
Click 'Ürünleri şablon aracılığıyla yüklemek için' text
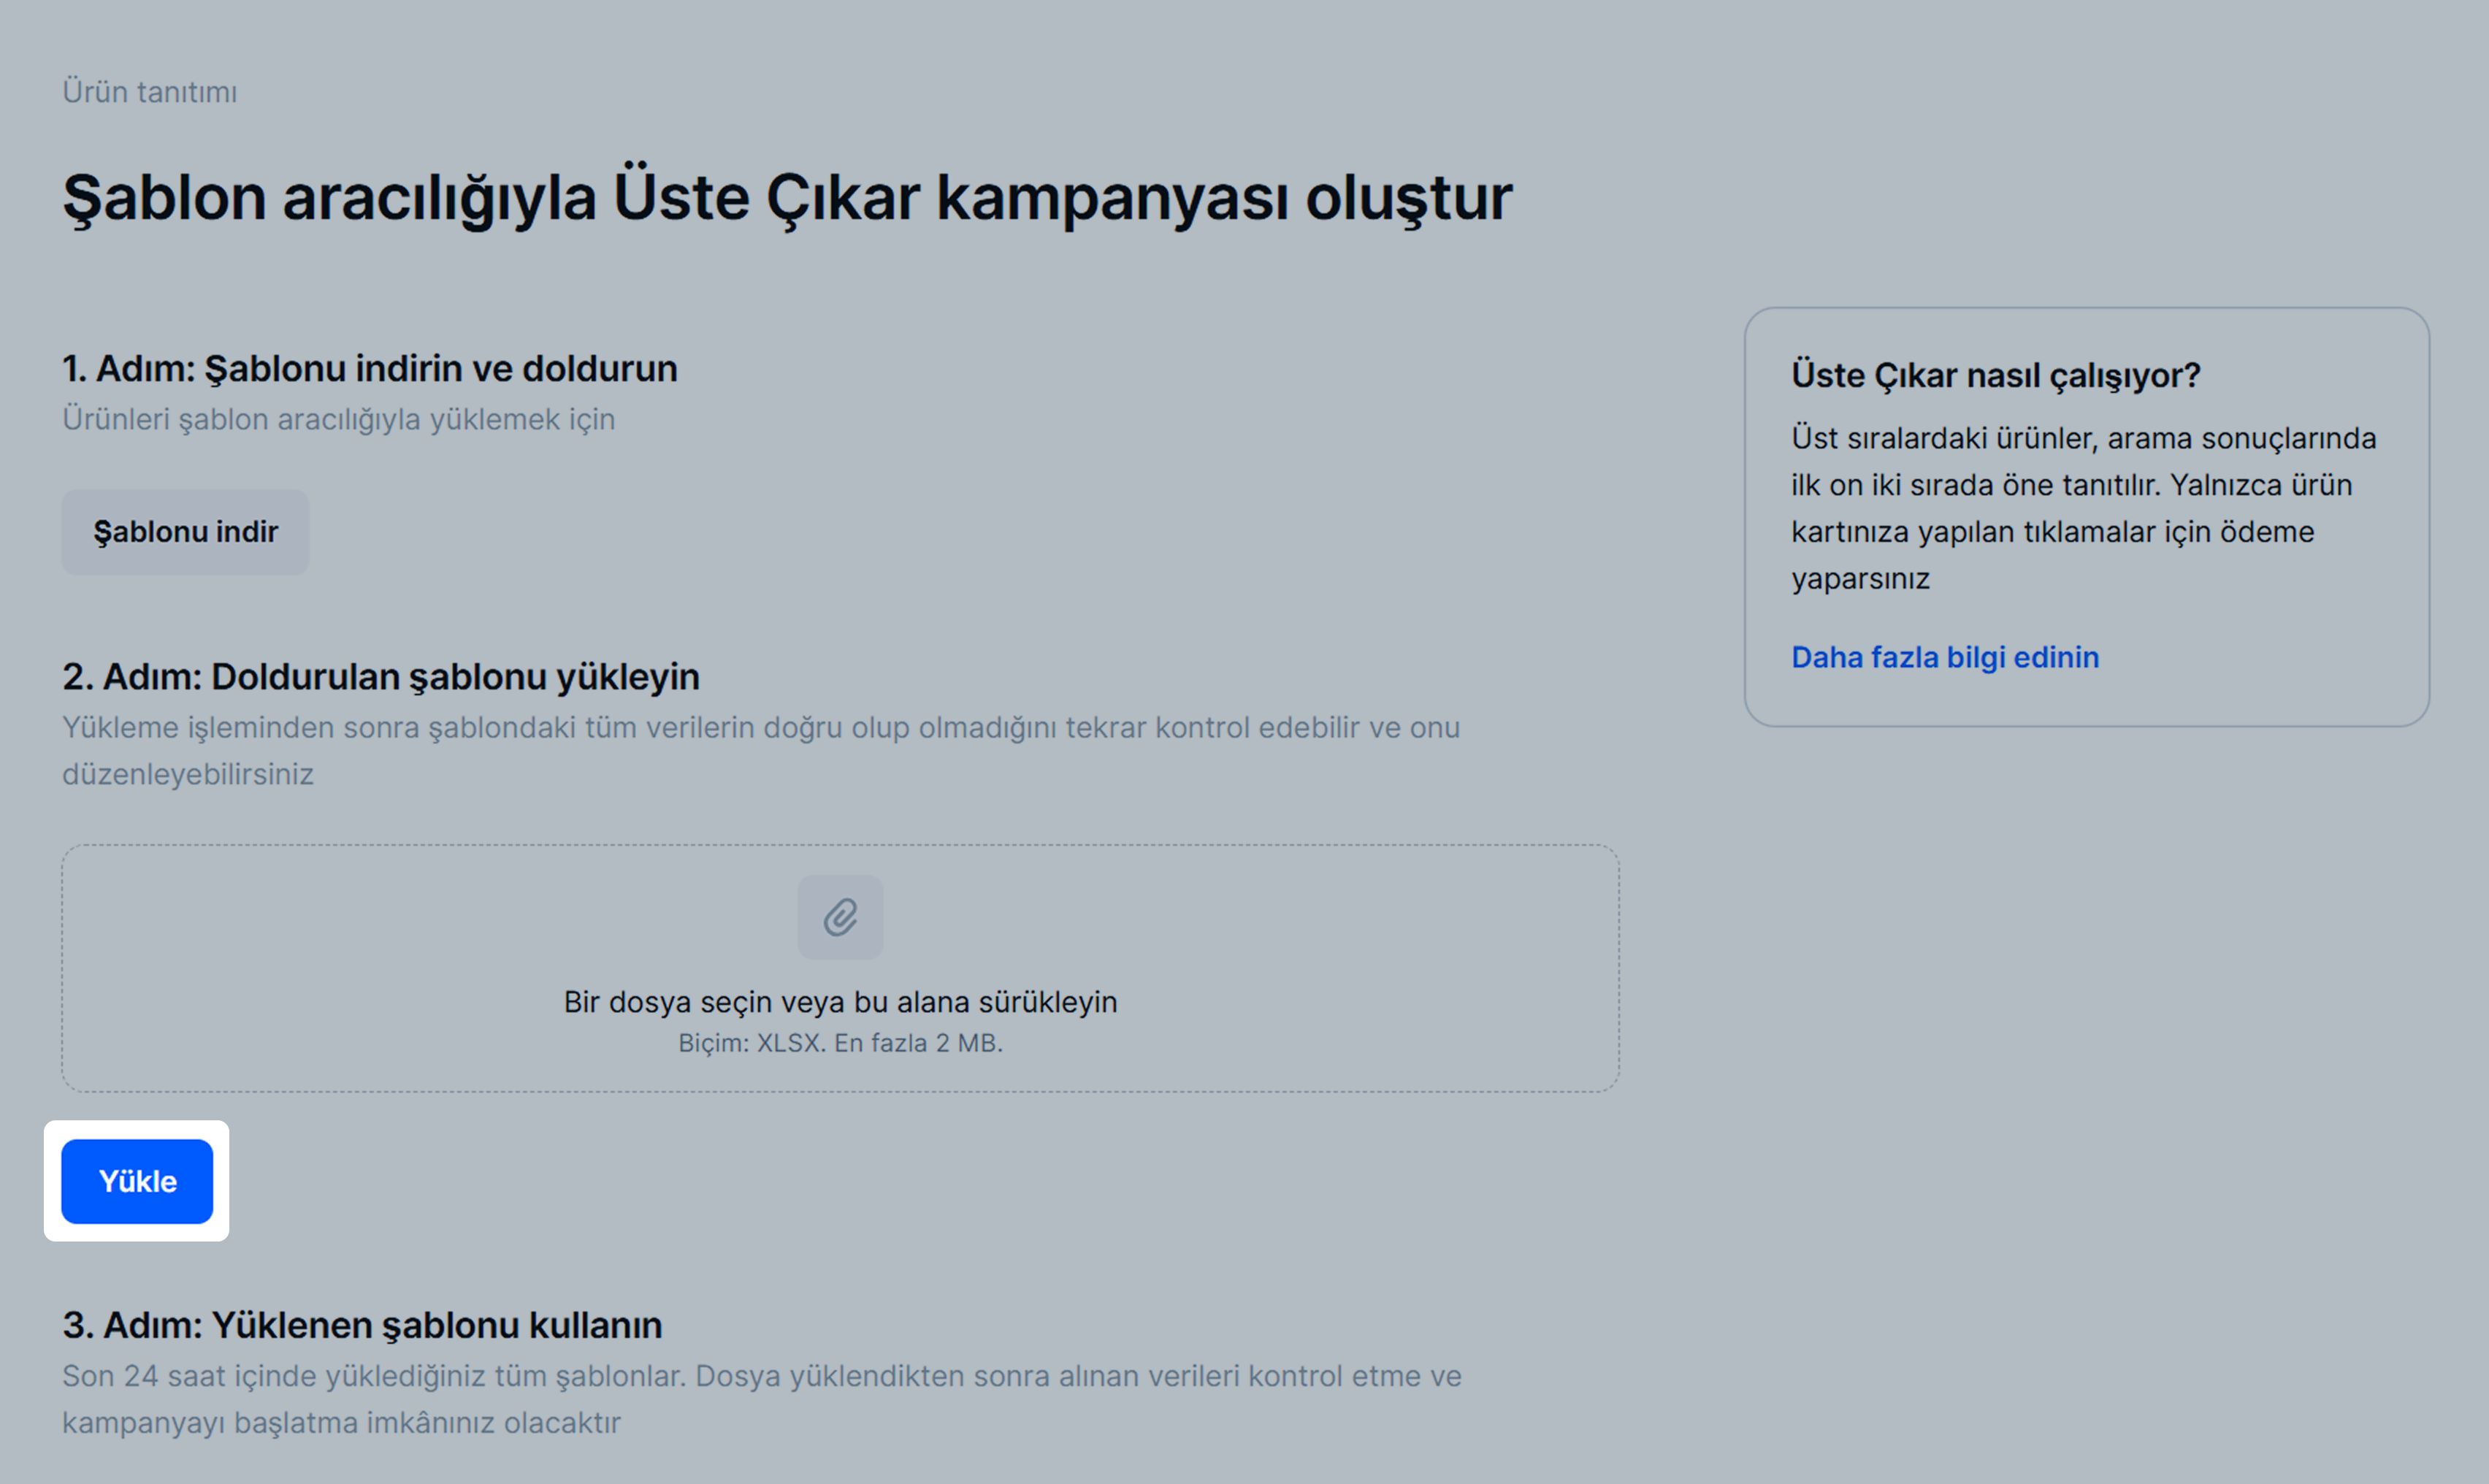tap(339, 419)
